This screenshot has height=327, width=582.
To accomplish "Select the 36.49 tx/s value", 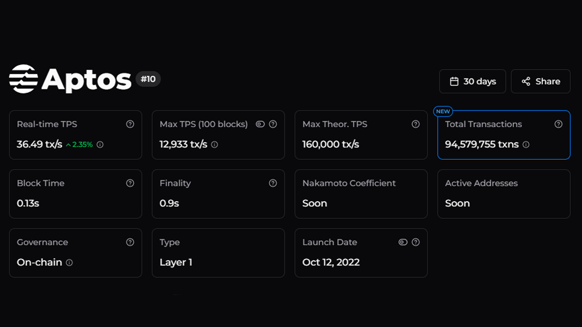I will click(40, 144).
